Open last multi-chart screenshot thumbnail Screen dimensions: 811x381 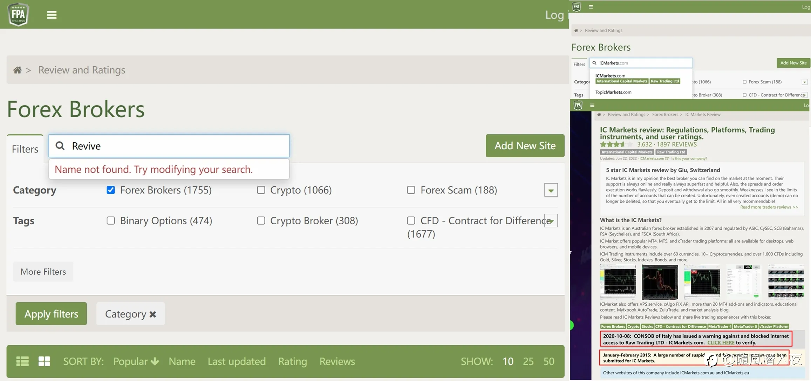tap(786, 282)
